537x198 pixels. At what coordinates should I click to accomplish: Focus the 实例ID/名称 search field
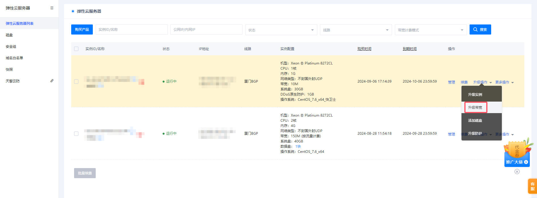(x=131, y=30)
